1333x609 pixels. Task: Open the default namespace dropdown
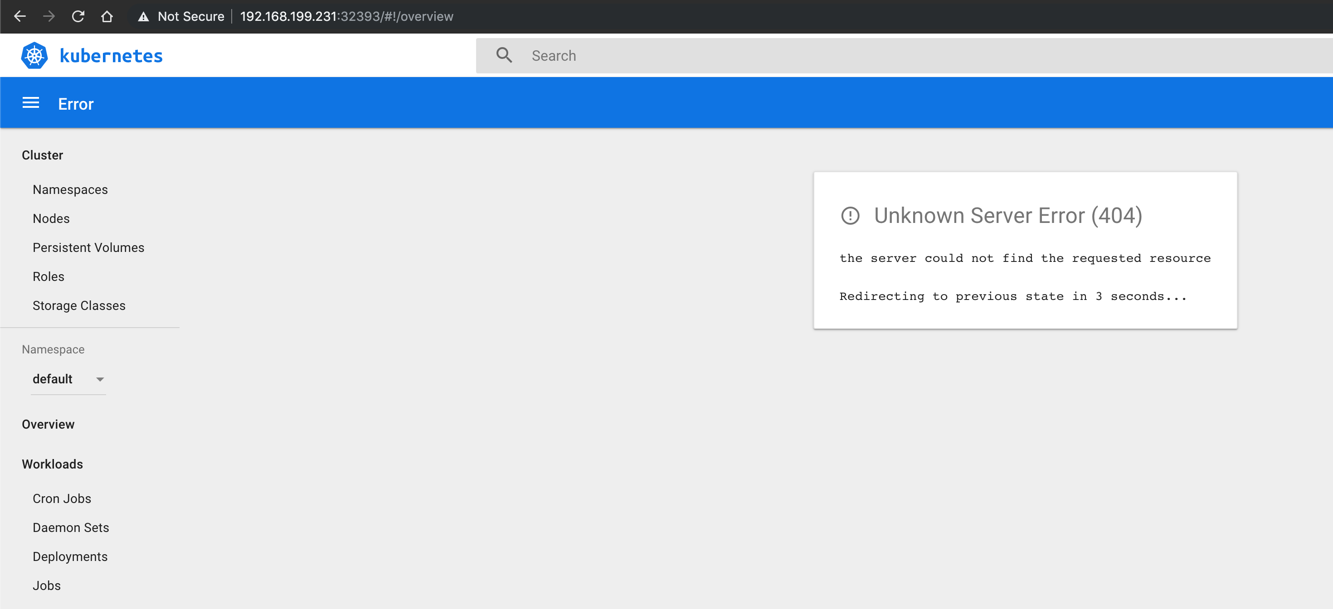pyautogui.click(x=68, y=379)
